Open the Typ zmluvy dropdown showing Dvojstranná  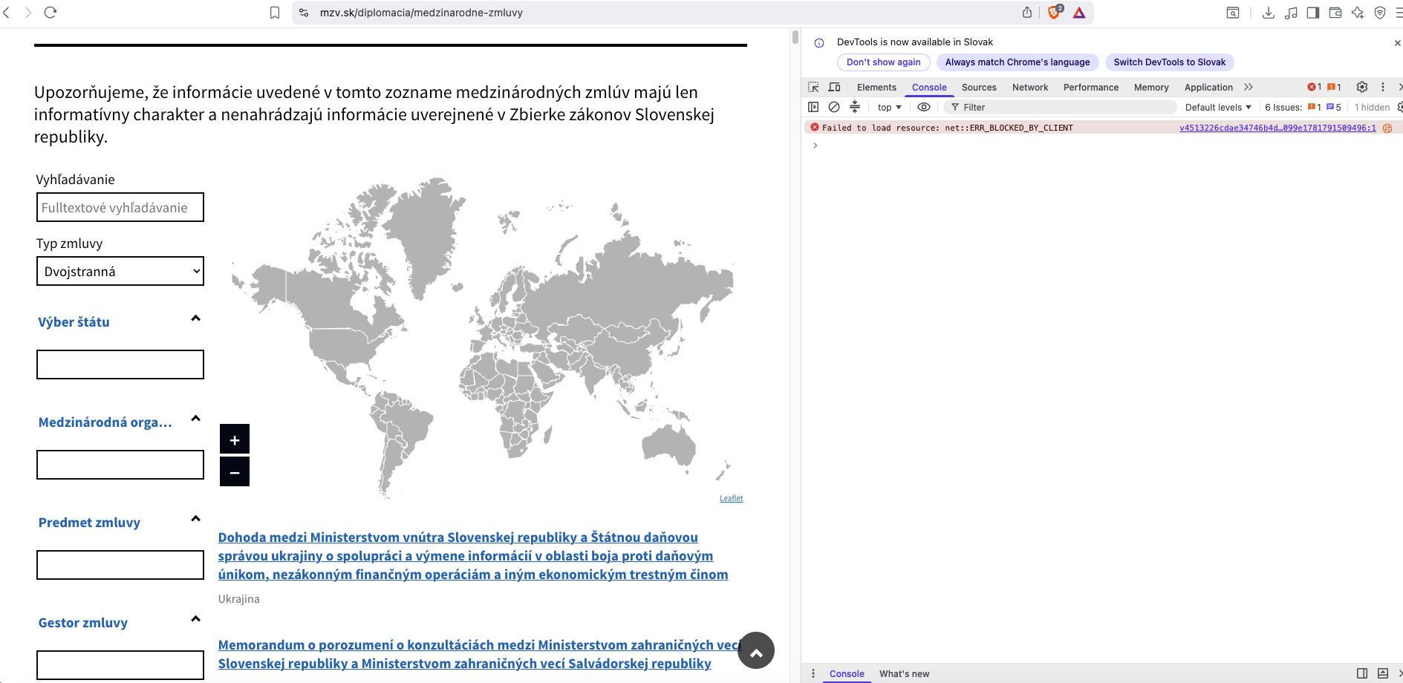point(120,271)
